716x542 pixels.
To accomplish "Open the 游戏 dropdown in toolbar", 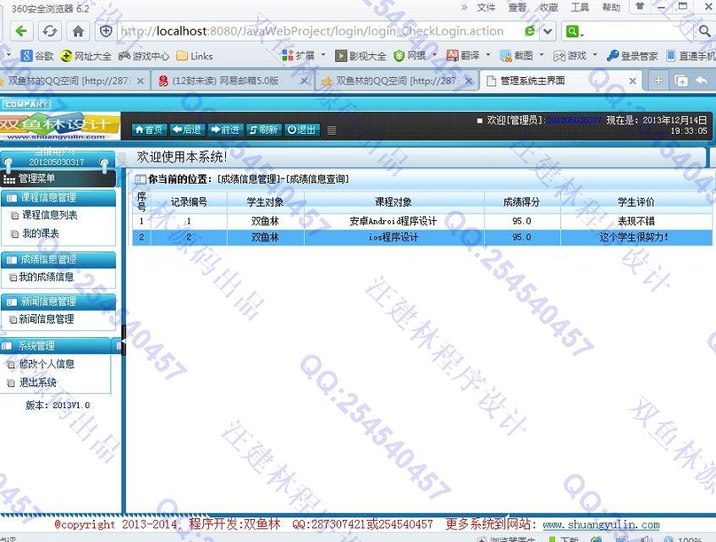I will [576, 56].
